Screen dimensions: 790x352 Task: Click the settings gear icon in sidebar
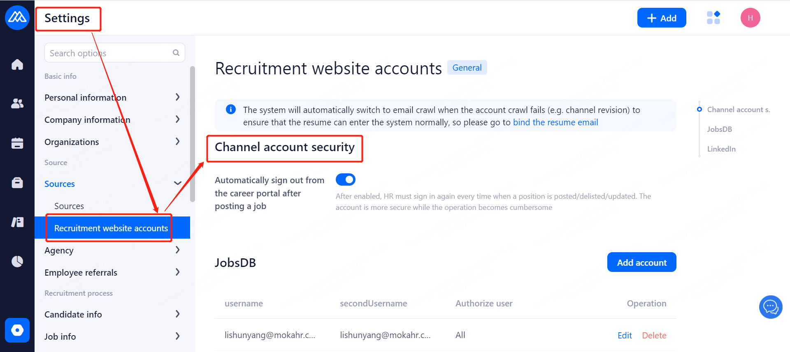(x=17, y=330)
